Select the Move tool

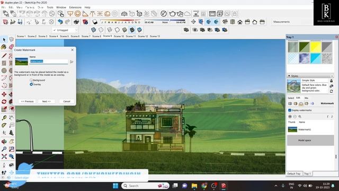tap(4, 94)
